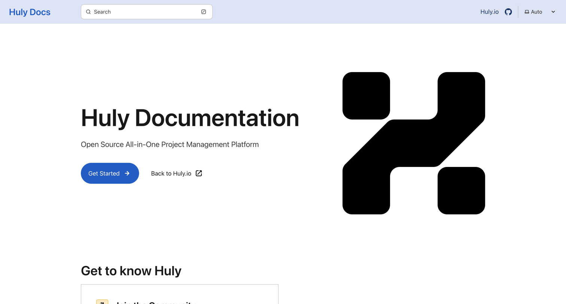Click the laptop icon beside Auto
The image size is (566, 304).
(527, 12)
